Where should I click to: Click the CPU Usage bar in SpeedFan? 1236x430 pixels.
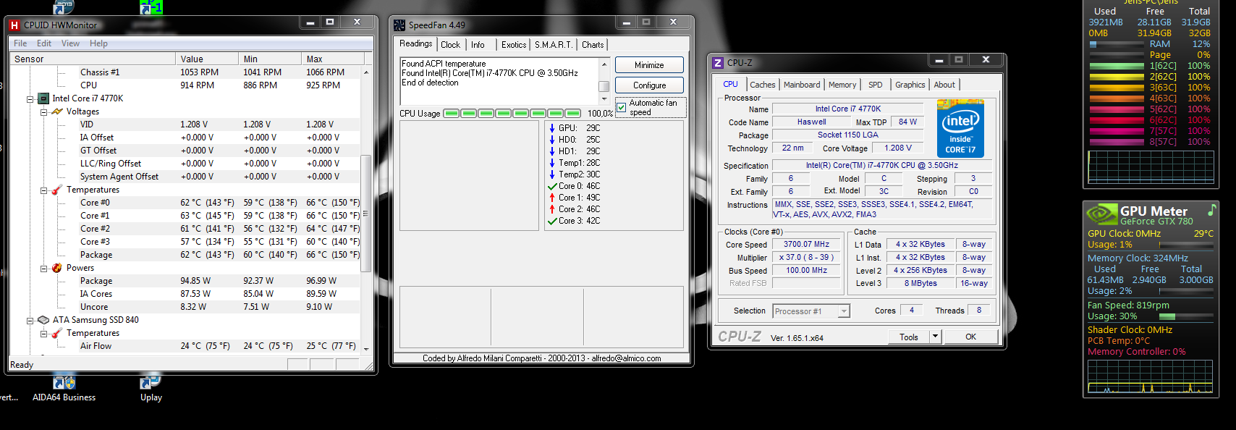pos(512,114)
